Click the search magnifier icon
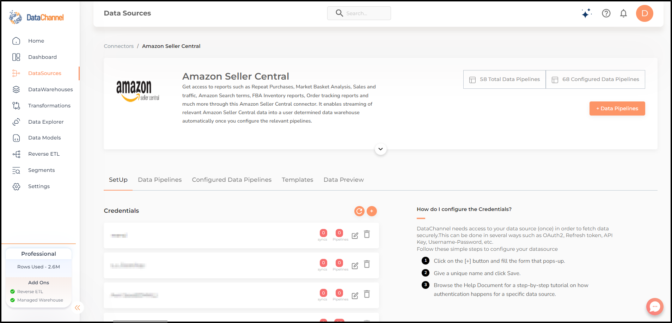 click(x=339, y=13)
